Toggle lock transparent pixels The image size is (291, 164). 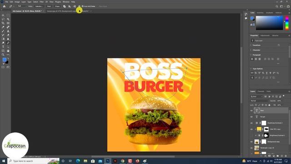pyautogui.click(x=256, y=105)
